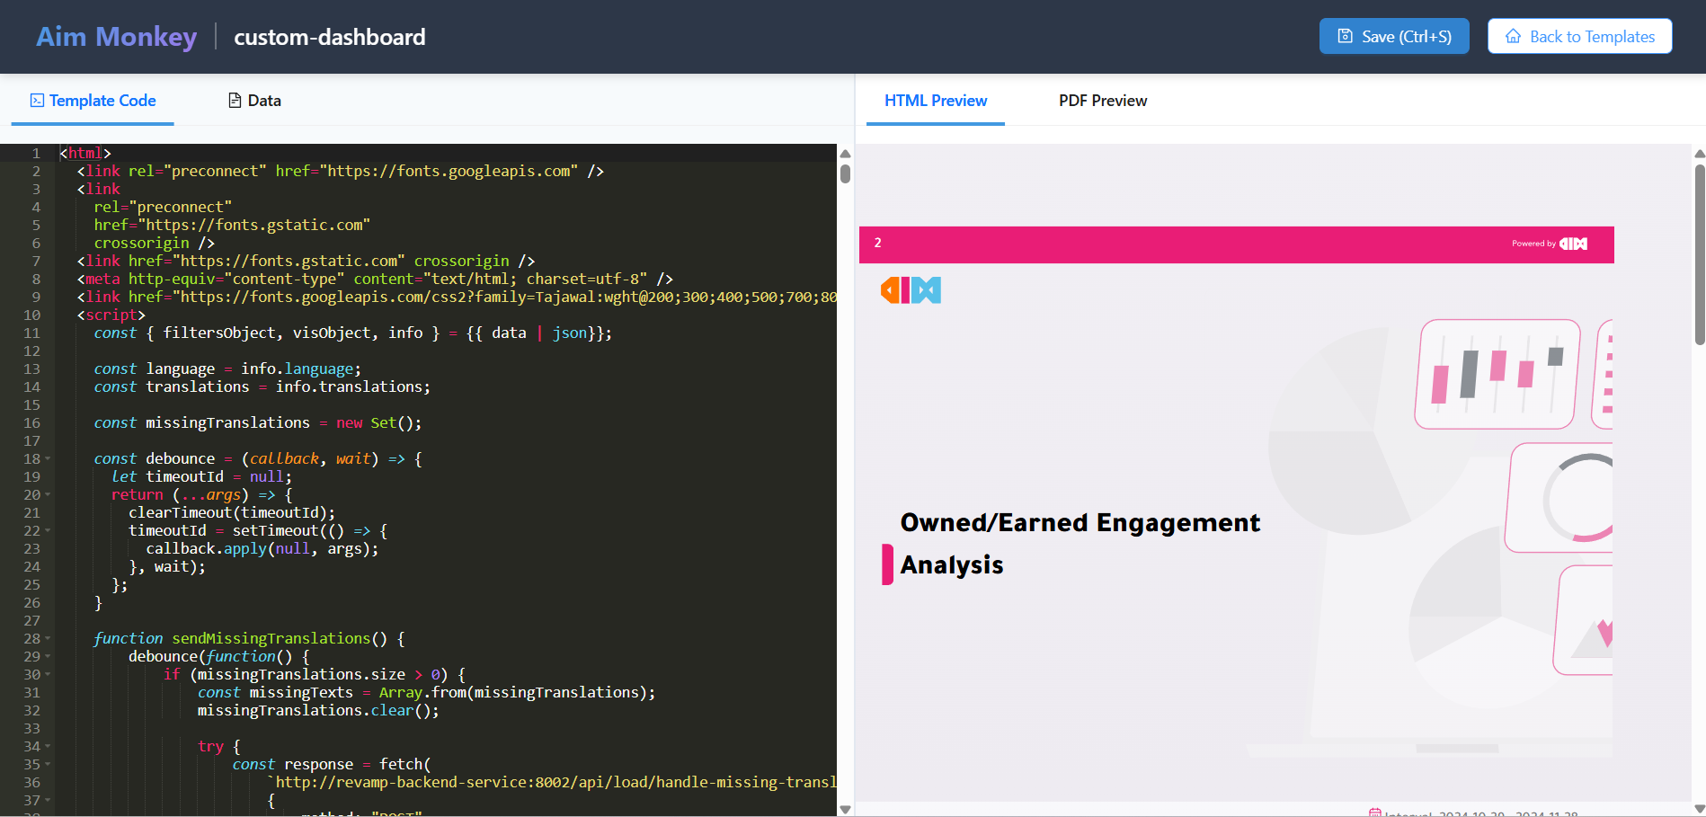
Task: Click line 1 html tag in code editor
Action: point(85,154)
